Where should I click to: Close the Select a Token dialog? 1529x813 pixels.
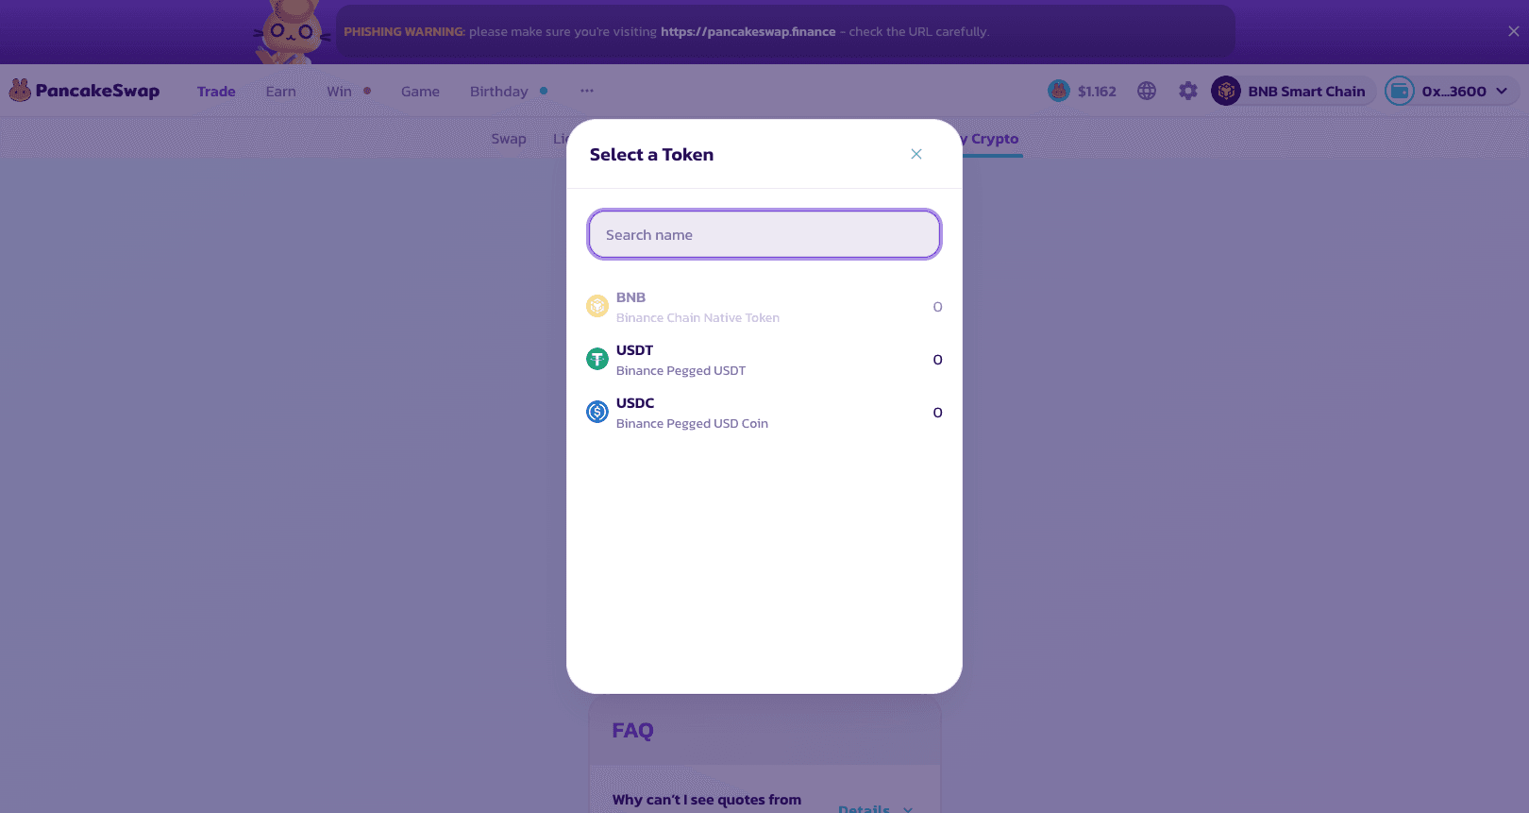pos(916,154)
